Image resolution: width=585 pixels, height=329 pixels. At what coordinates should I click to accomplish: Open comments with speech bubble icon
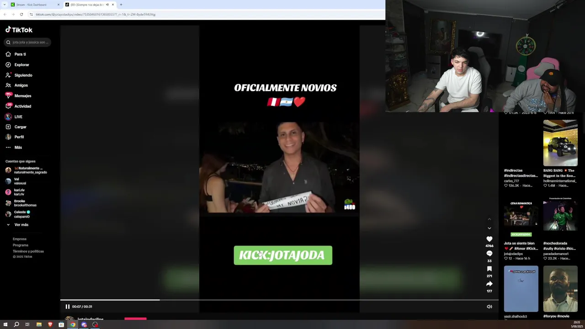click(489, 254)
